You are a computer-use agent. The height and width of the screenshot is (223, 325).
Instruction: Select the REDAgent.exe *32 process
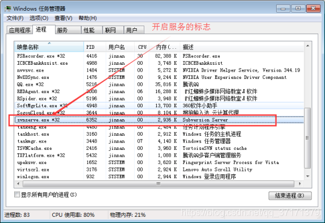[159, 91]
